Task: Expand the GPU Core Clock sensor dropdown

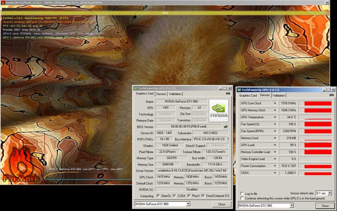Action: pos(275,103)
